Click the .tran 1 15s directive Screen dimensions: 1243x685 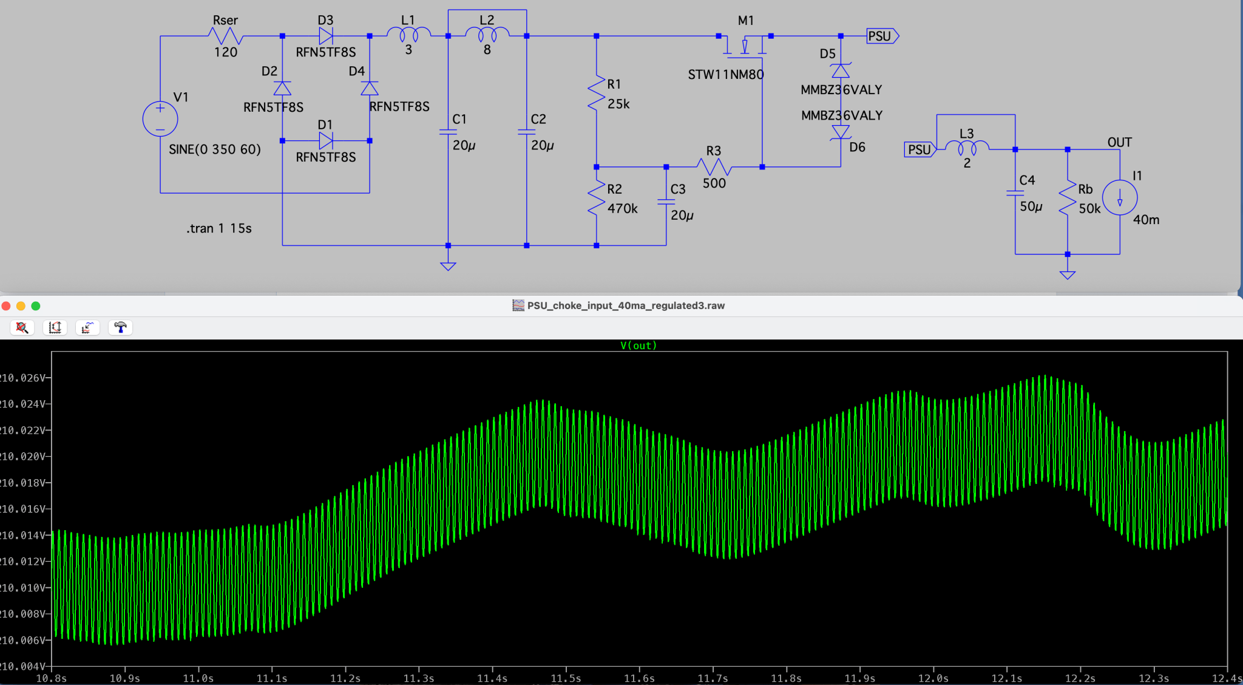[x=218, y=228]
